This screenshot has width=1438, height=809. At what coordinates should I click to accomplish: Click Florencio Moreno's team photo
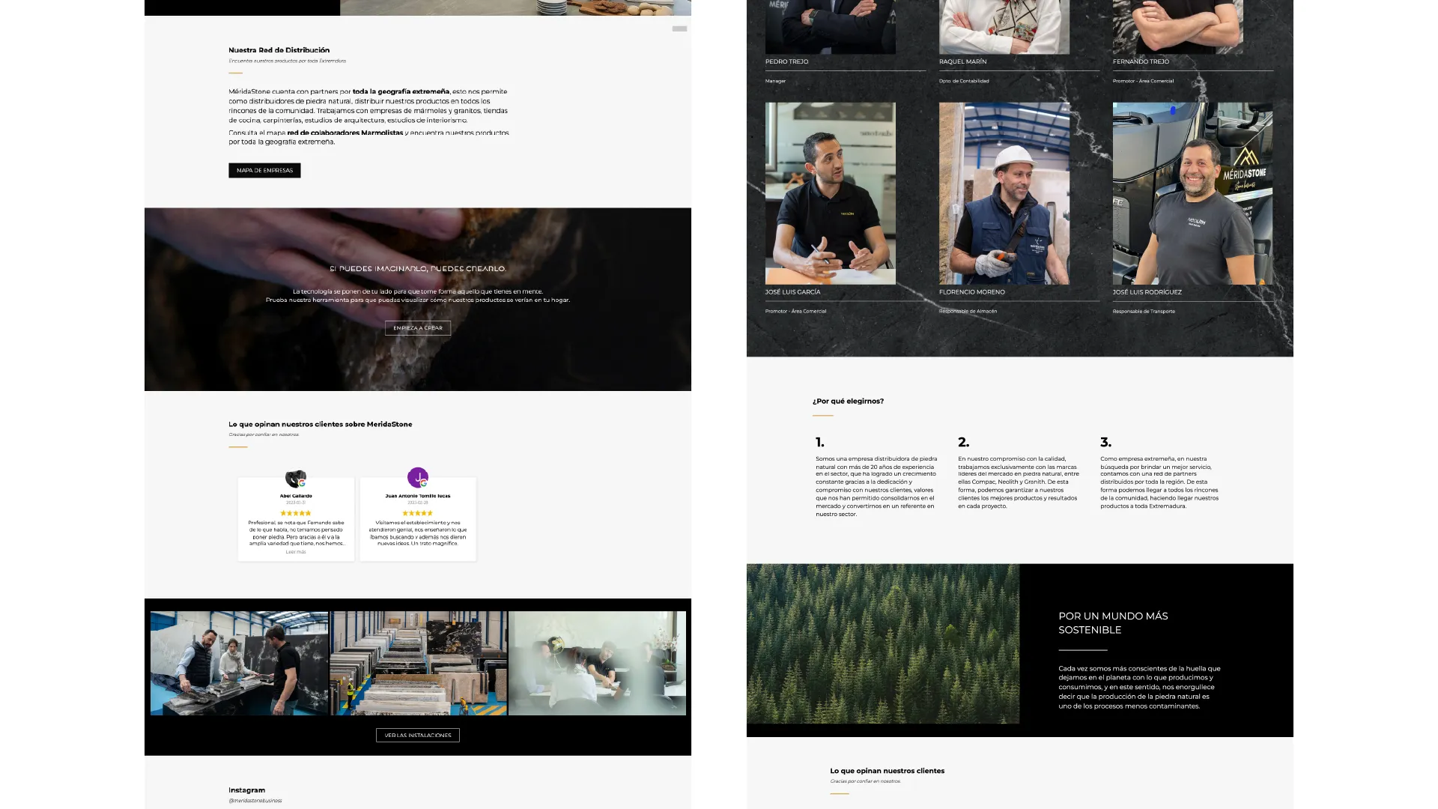pyautogui.click(x=1004, y=193)
